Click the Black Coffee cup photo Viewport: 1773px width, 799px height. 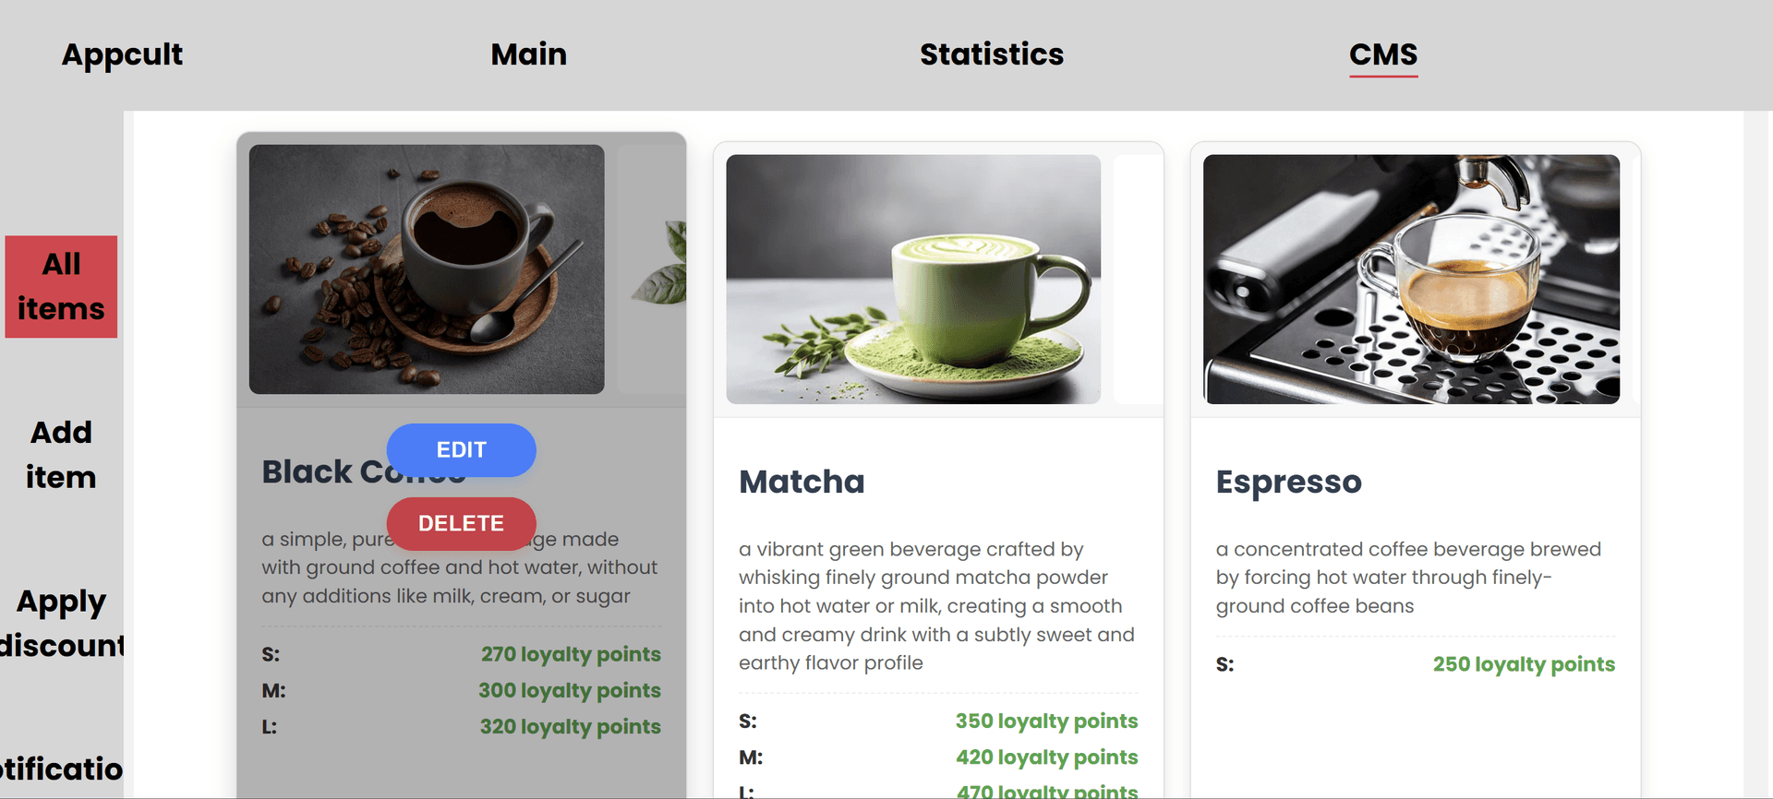tap(427, 269)
